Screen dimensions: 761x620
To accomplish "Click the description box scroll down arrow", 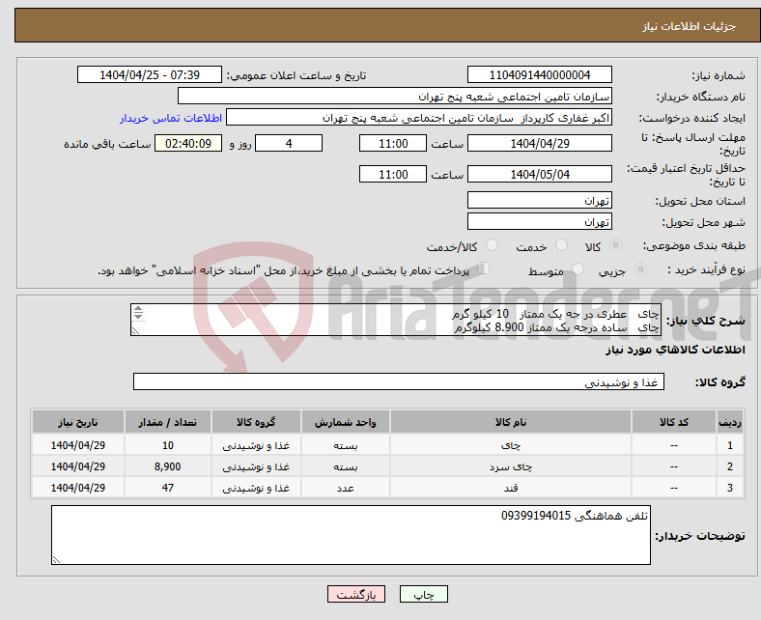I will [138, 316].
